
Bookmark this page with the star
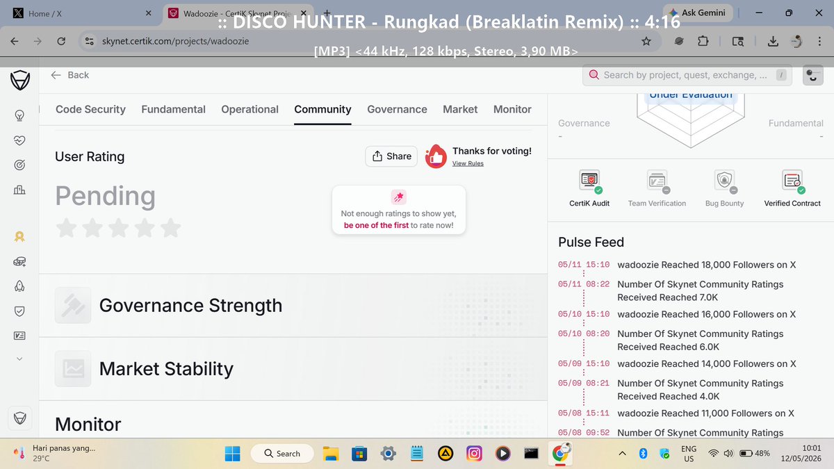pyautogui.click(x=646, y=41)
